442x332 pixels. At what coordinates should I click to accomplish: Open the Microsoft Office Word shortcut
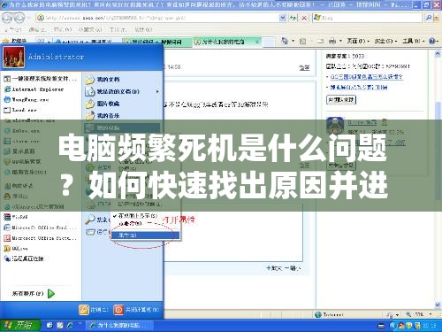pos(40,228)
